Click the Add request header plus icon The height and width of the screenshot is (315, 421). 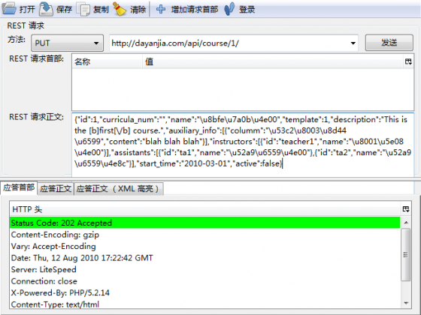[161, 9]
